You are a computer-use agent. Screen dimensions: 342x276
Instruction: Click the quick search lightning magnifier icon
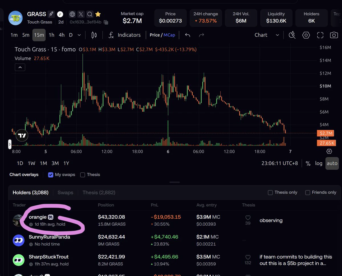[292, 35]
